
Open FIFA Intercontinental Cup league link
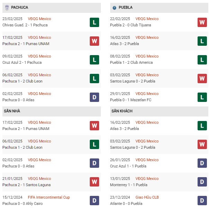[49, 197]
